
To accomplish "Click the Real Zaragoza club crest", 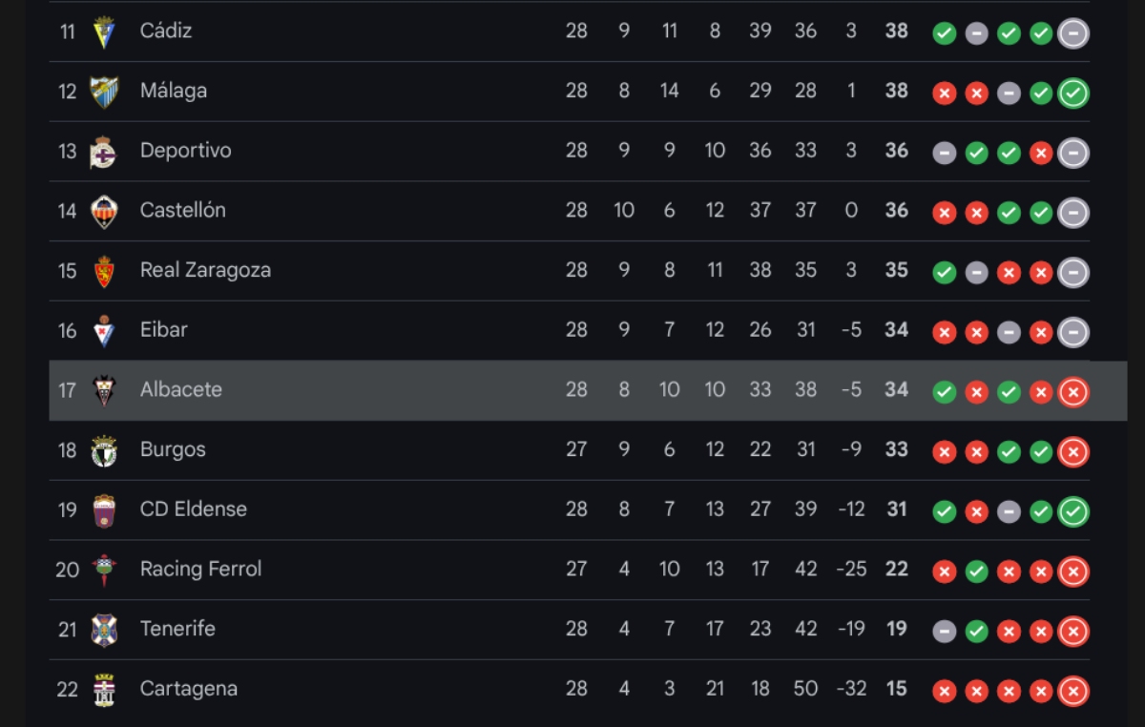I will pos(104,271).
